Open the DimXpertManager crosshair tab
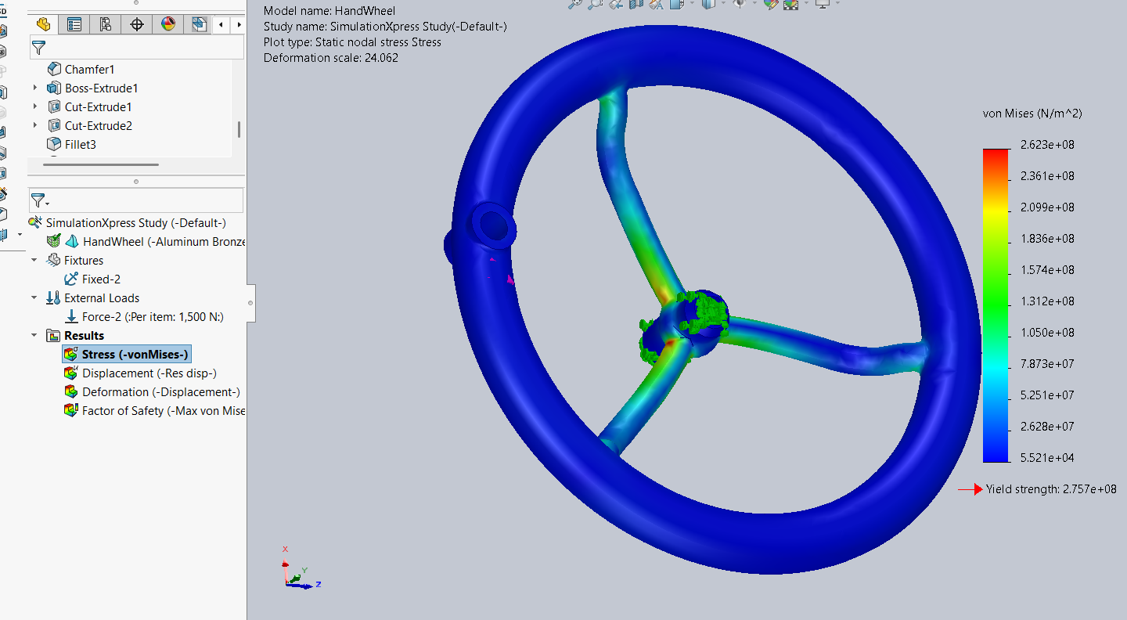The image size is (1127, 620). [x=136, y=24]
